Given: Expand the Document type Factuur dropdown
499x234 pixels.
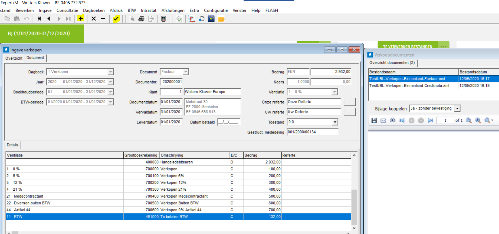Looking at the screenshot, I should pos(186,72).
